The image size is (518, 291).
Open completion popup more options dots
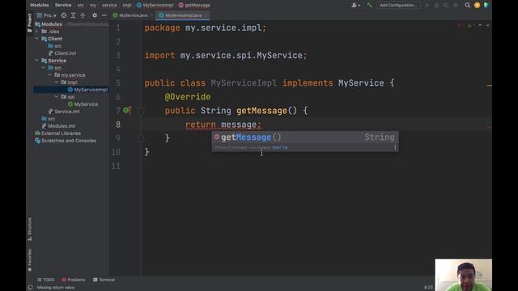(x=395, y=147)
